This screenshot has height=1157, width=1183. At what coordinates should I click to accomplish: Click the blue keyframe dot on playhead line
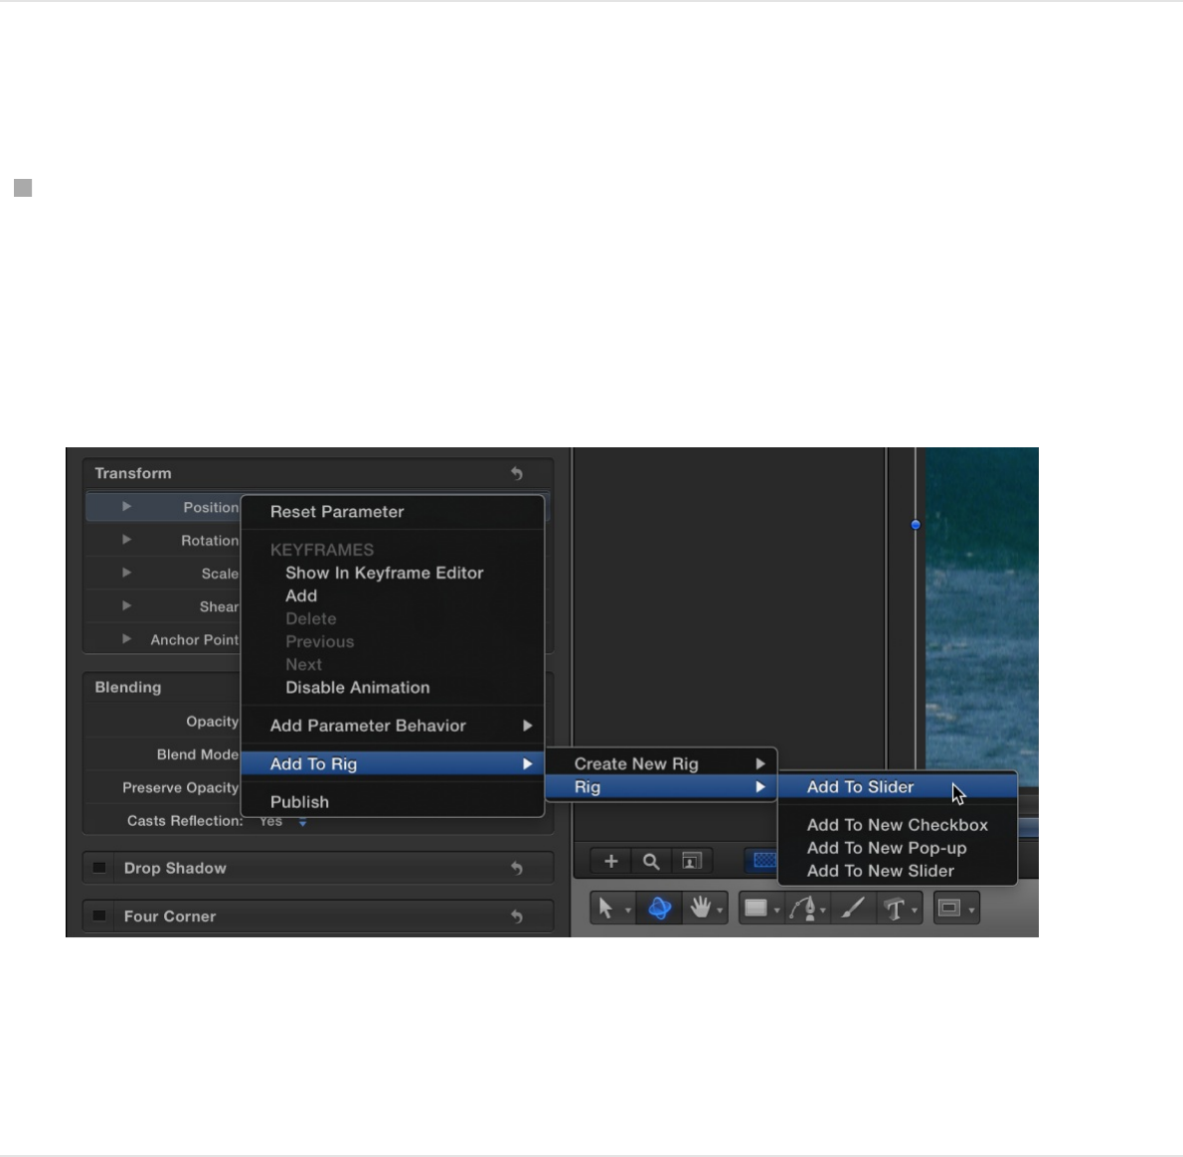click(916, 525)
